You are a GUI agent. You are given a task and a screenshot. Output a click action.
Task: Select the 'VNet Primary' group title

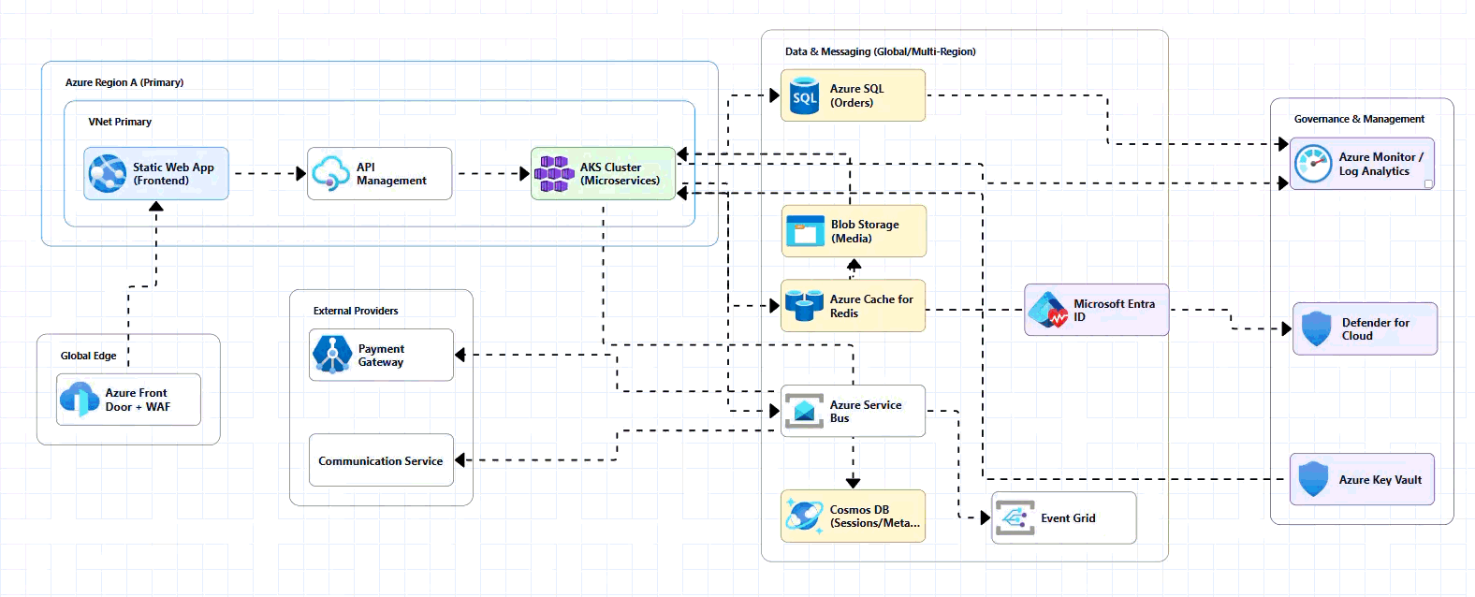point(120,122)
